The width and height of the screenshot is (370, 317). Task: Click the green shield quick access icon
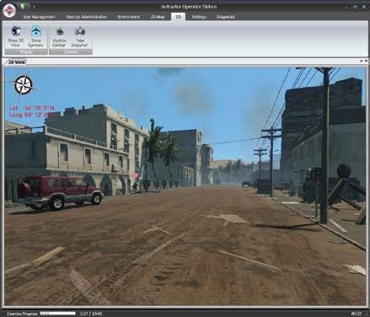[x=24, y=6]
